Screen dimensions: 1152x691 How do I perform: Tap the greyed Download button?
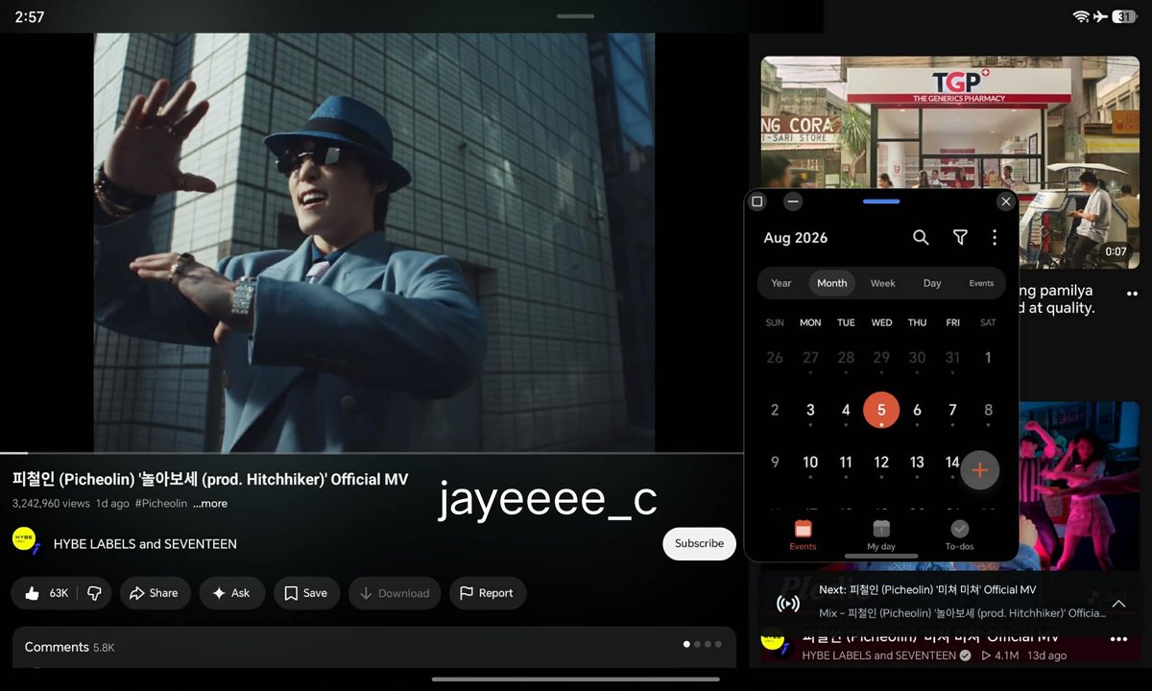tap(395, 593)
